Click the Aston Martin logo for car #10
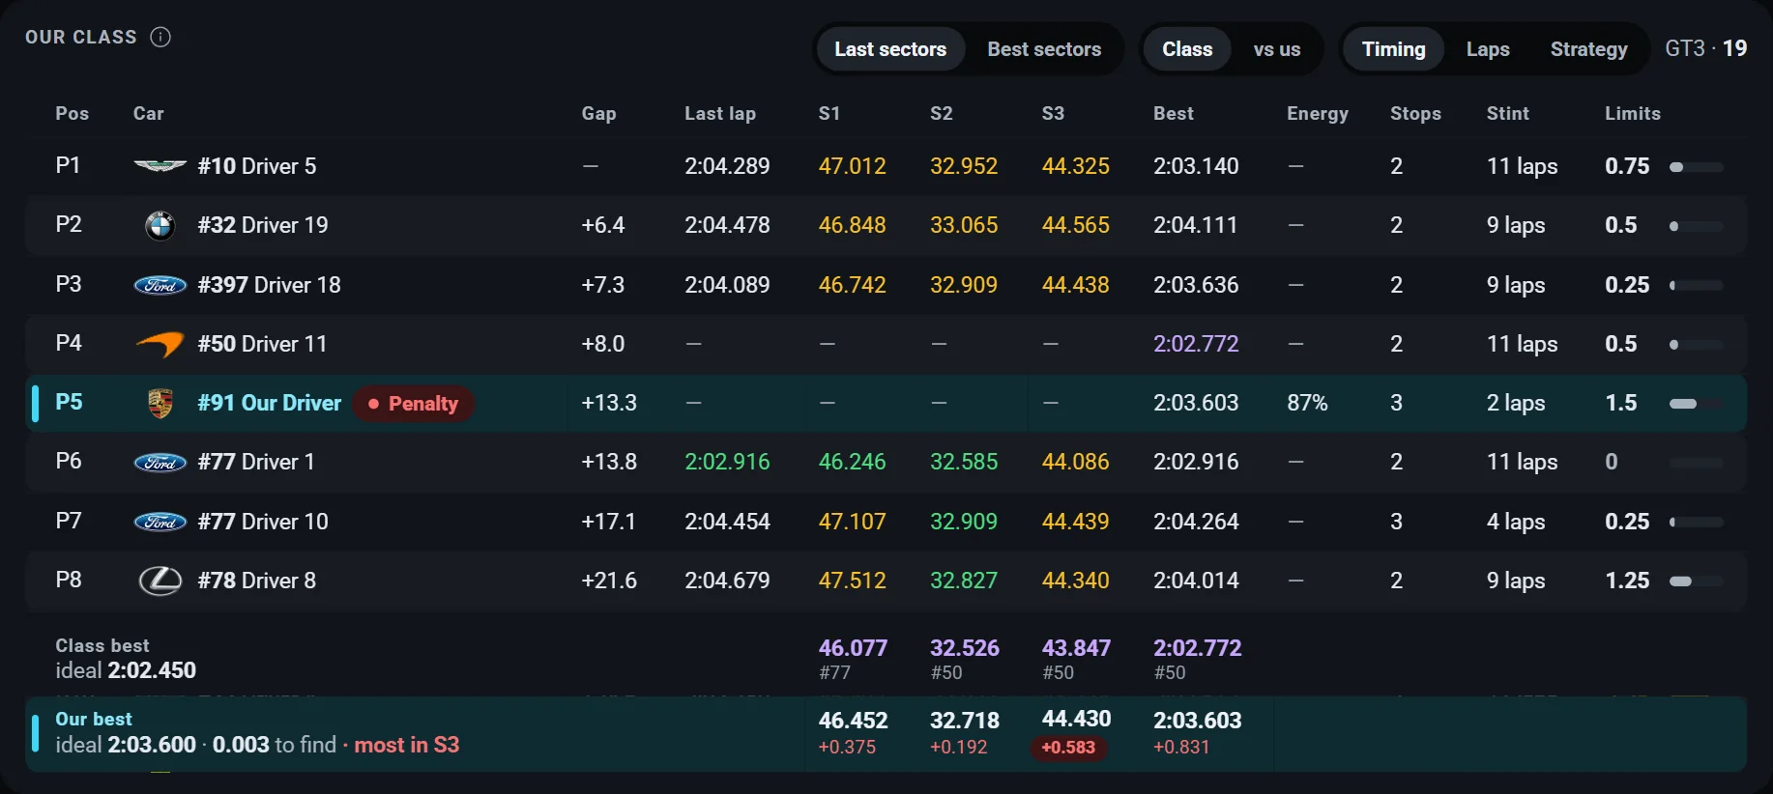The width and height of the screenshot is (1773, 794). [160, 166]
